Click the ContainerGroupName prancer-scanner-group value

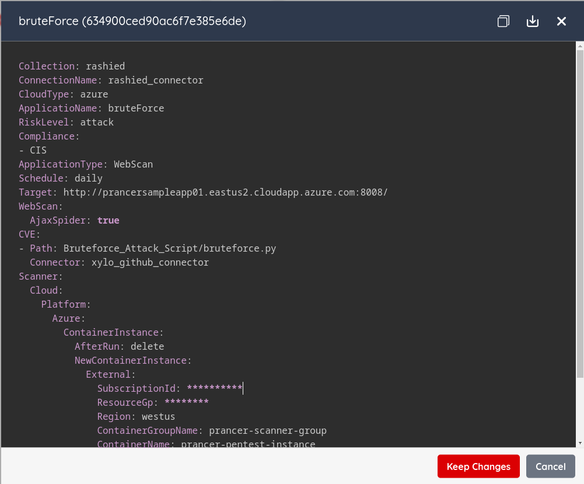pyautogui.click(x=268, y=430)
